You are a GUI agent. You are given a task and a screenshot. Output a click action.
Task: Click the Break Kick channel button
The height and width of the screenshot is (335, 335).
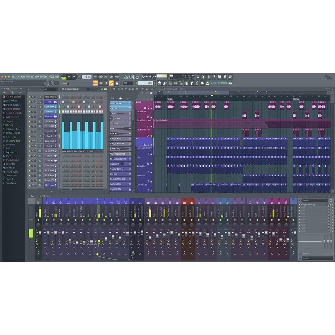(51, 116)
